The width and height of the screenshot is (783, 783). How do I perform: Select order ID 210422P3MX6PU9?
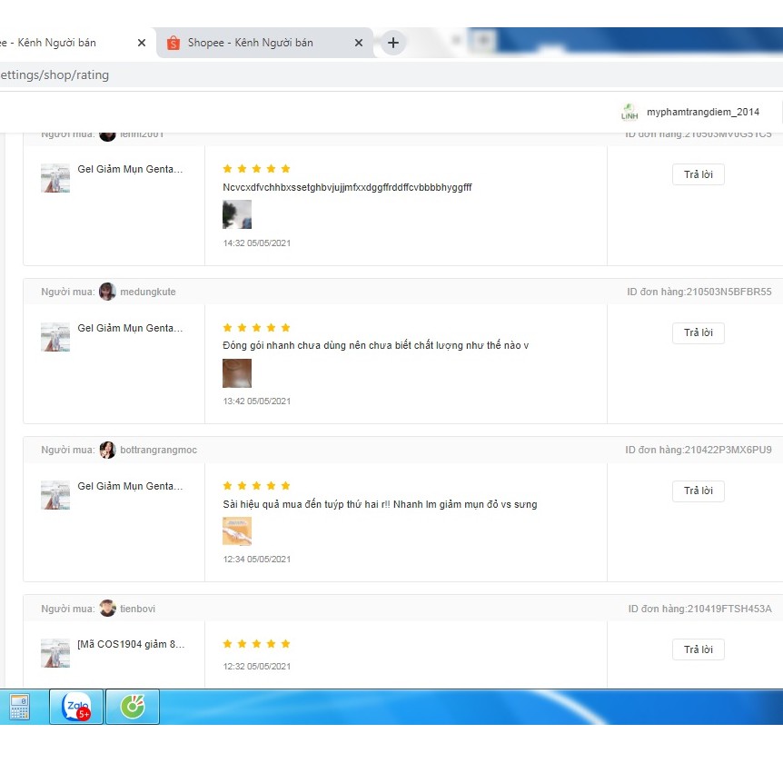[728, 450]
